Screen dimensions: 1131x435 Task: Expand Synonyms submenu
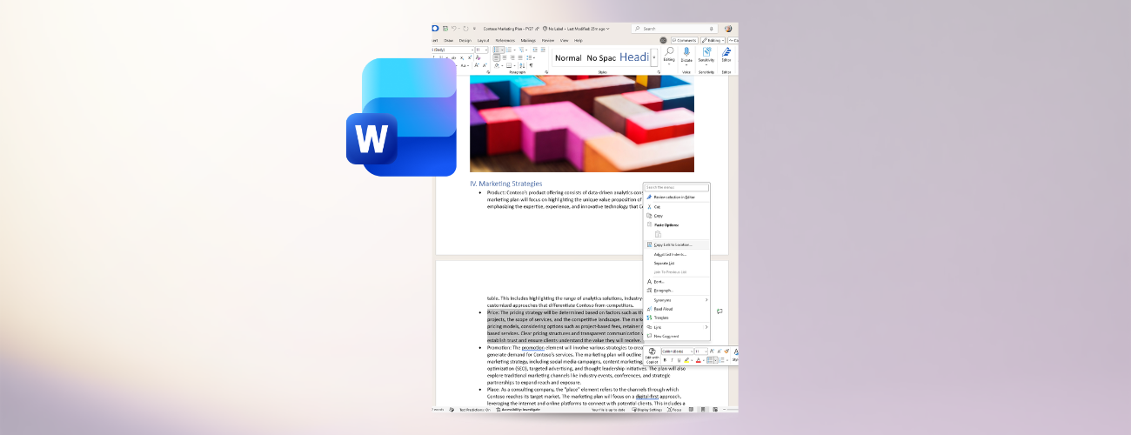click(677, 300)
